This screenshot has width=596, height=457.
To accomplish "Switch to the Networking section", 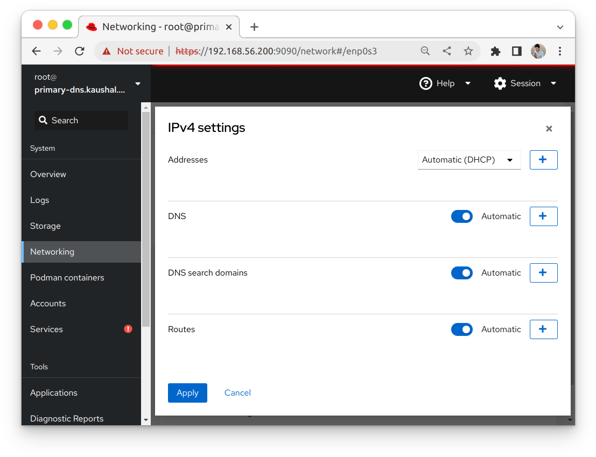I will pyautogui.click(x=52, y=251).
